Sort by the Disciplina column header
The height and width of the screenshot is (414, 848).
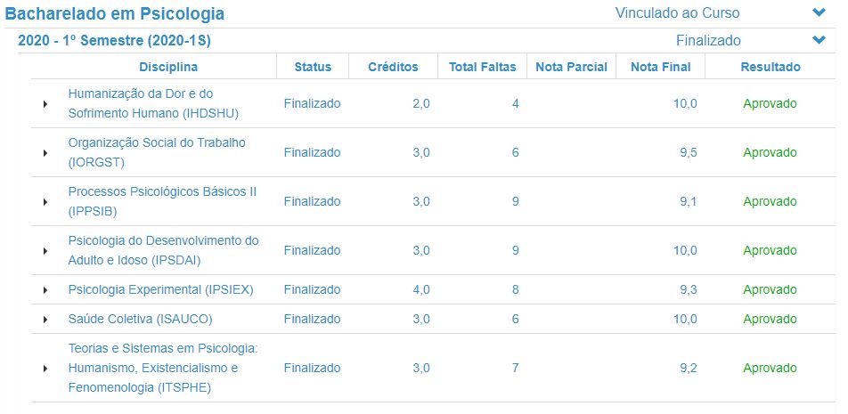(x=168, y=67)
